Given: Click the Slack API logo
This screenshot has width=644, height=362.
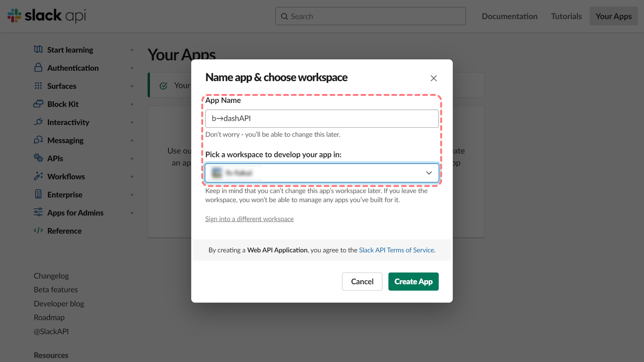Looking at the screenshot, I should coord(47,15).
